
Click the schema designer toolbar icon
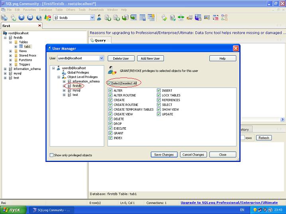tap(224, 18)
